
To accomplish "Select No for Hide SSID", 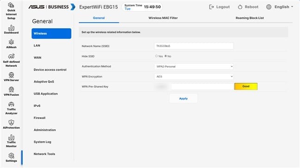I will click(x=166, y=56).
